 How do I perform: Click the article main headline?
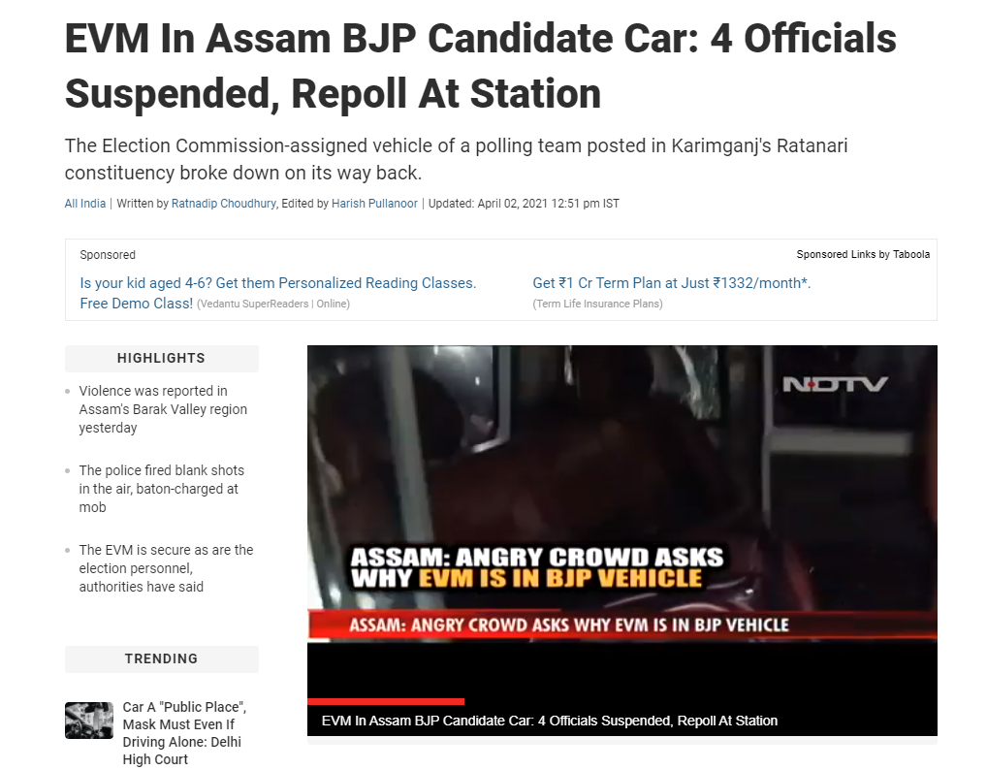click(480, 66)
